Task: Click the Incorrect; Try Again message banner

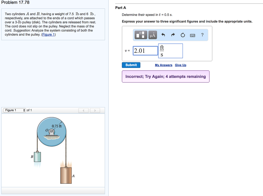Action: pos(165,76)
